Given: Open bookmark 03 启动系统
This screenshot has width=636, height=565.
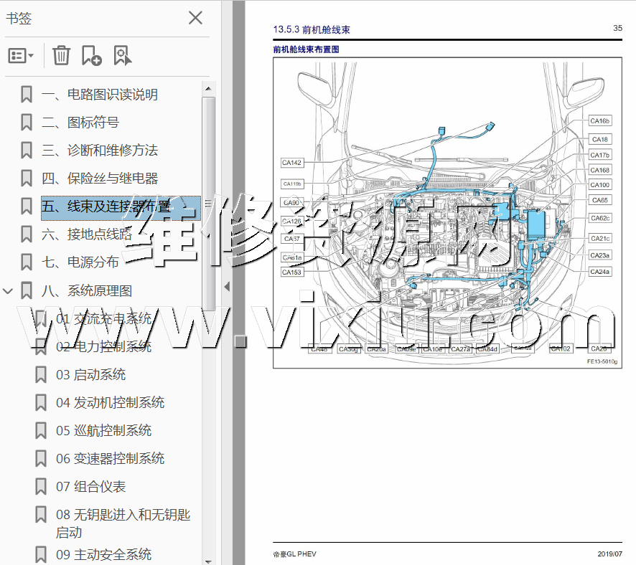Looking at the screenshot, I should pos(90,374).
